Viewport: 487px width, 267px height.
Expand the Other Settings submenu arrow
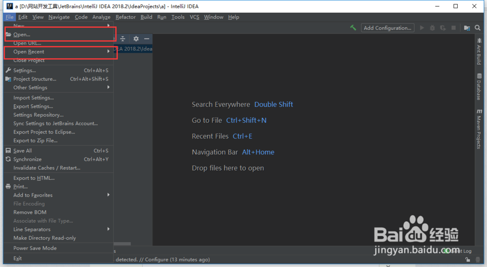pyautogui.click(x=109, y=87)
